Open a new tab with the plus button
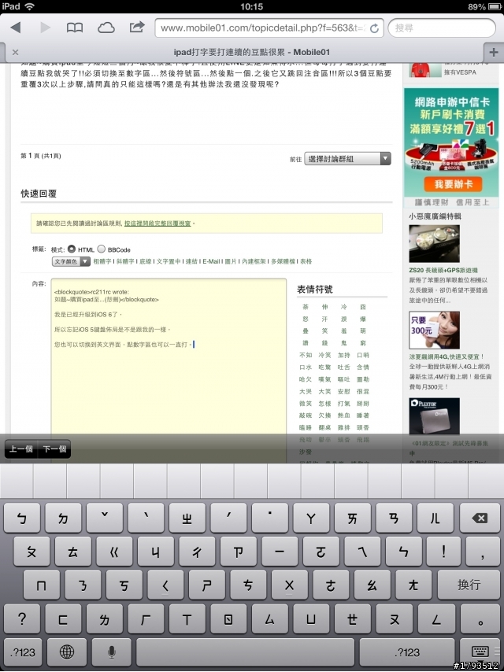 [494, 52]
